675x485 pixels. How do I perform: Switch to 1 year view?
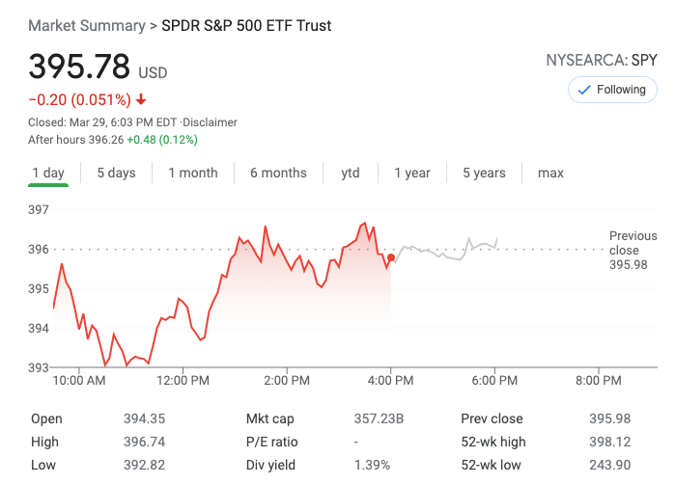coord(412,174)
